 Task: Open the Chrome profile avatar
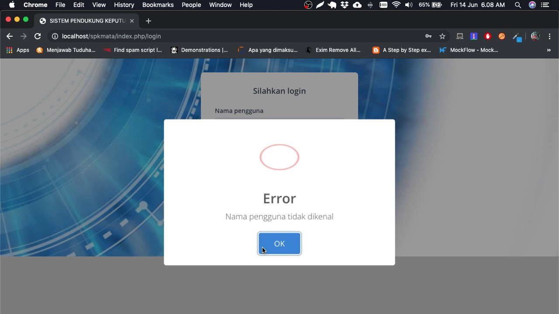pyautogui.click(x=535, y=36)
